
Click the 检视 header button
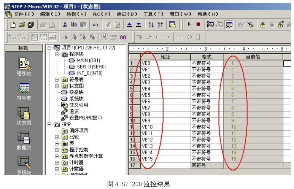(24, 48)
